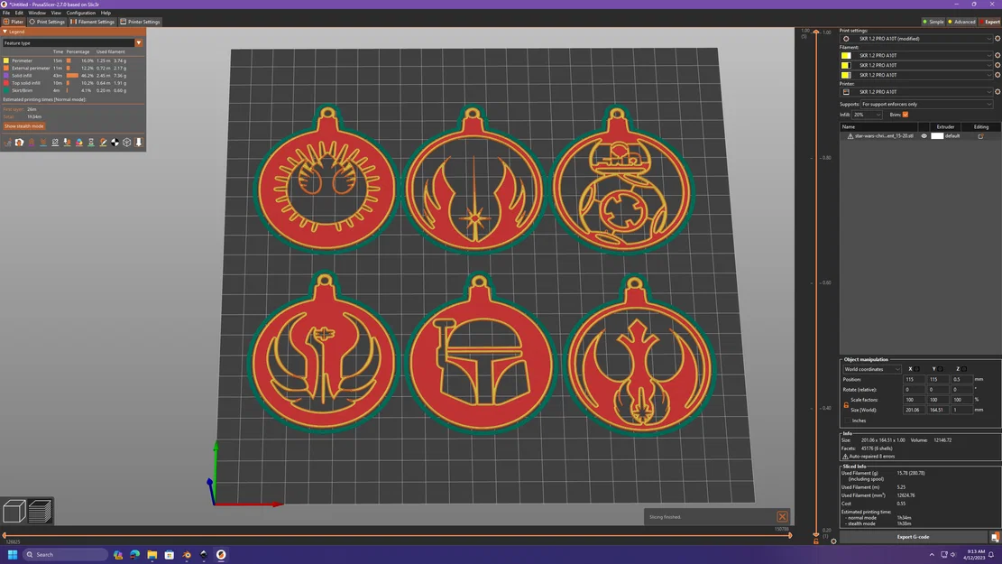Click Position X input field
Viewport: 1002px width, 564px height.
coord(914,379)
